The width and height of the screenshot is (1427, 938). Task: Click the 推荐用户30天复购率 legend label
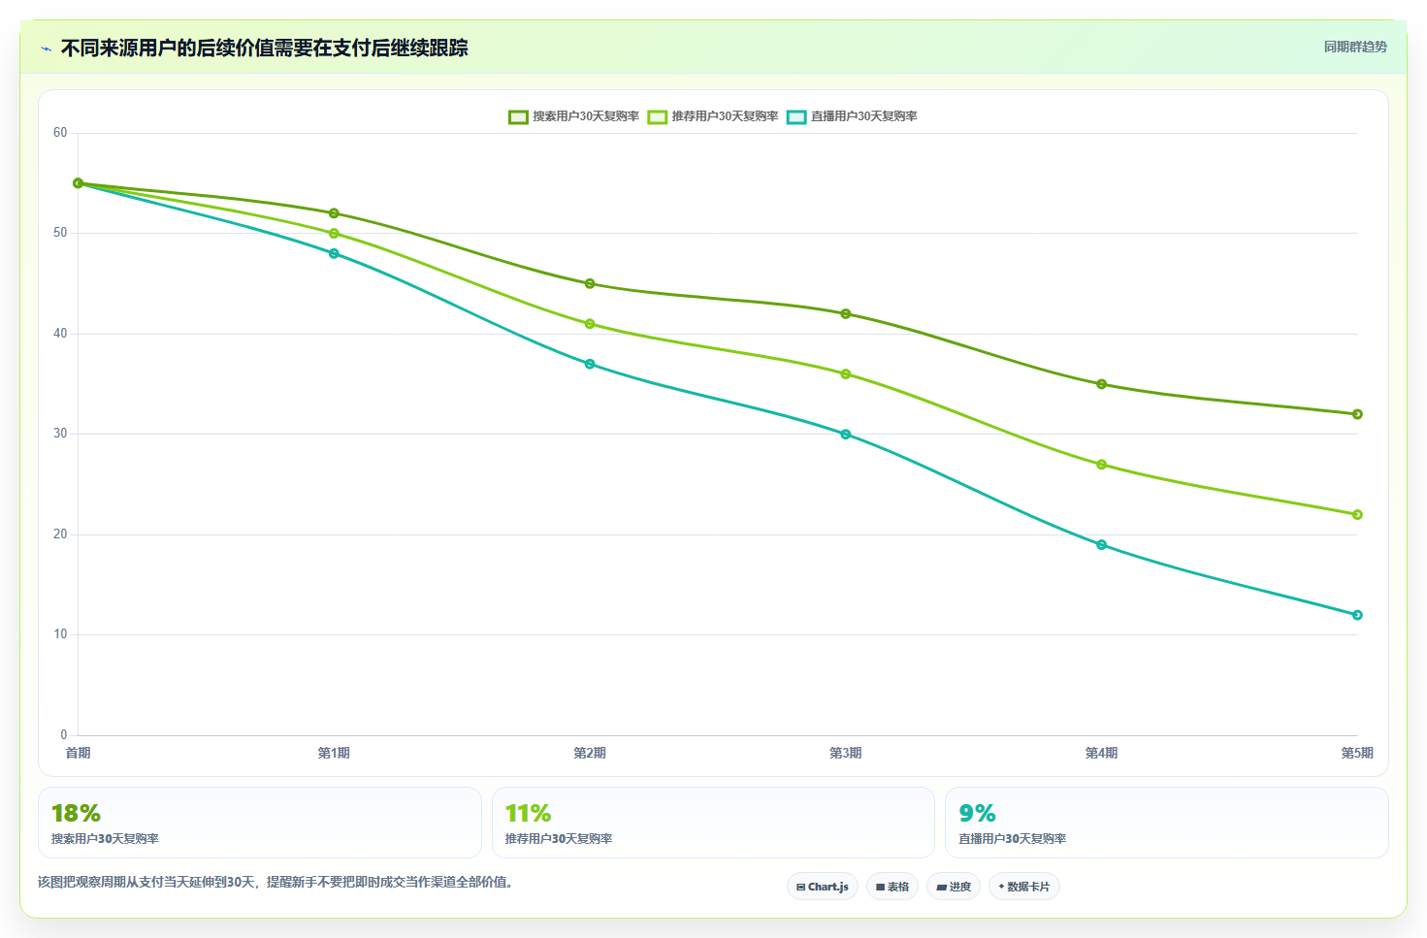(726, 116)
